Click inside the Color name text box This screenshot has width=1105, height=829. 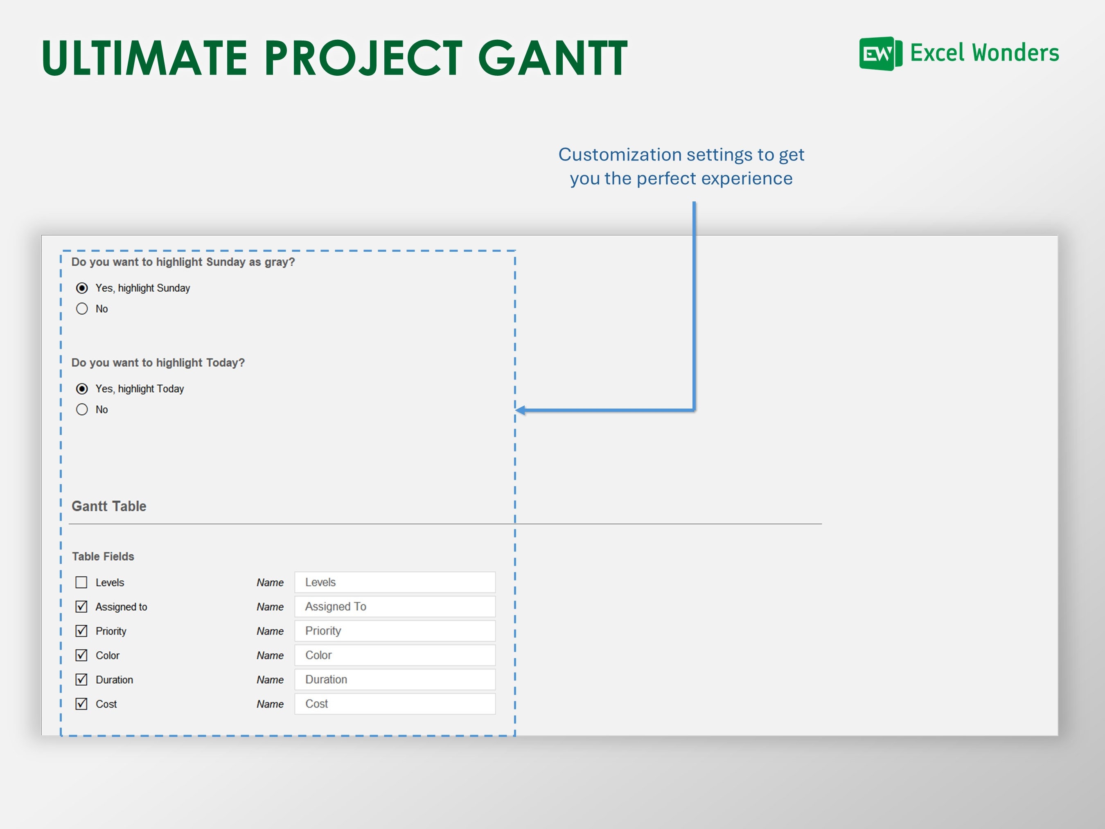click(394, 655)
